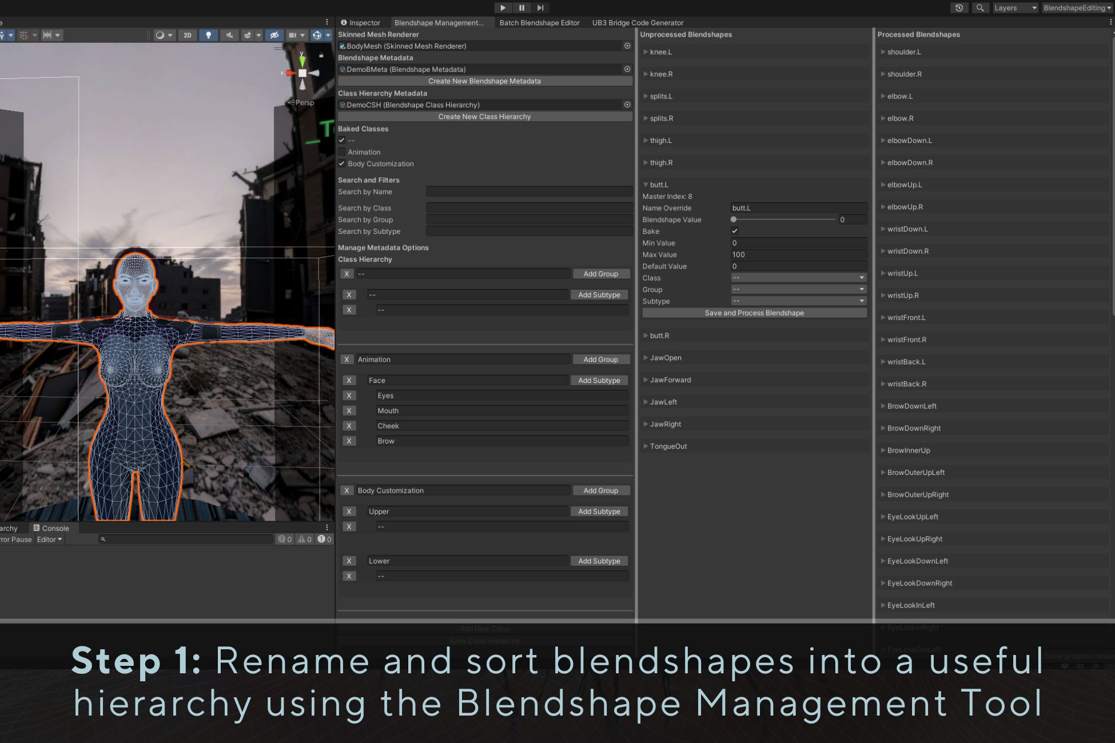Viewport: 1115px width, 743px height.
Task: Click Create New Blendshape Metadata
Action: click(484, 81)
